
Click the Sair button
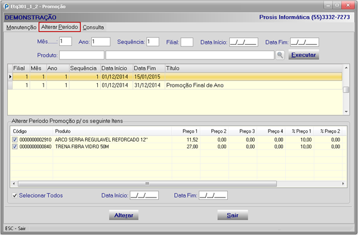(233, 215)
